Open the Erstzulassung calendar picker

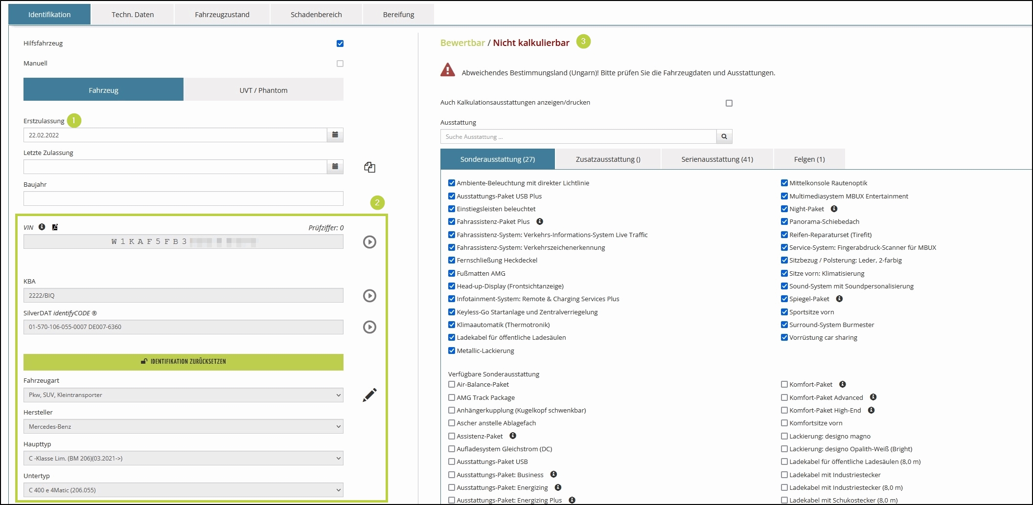click(335, 135)
